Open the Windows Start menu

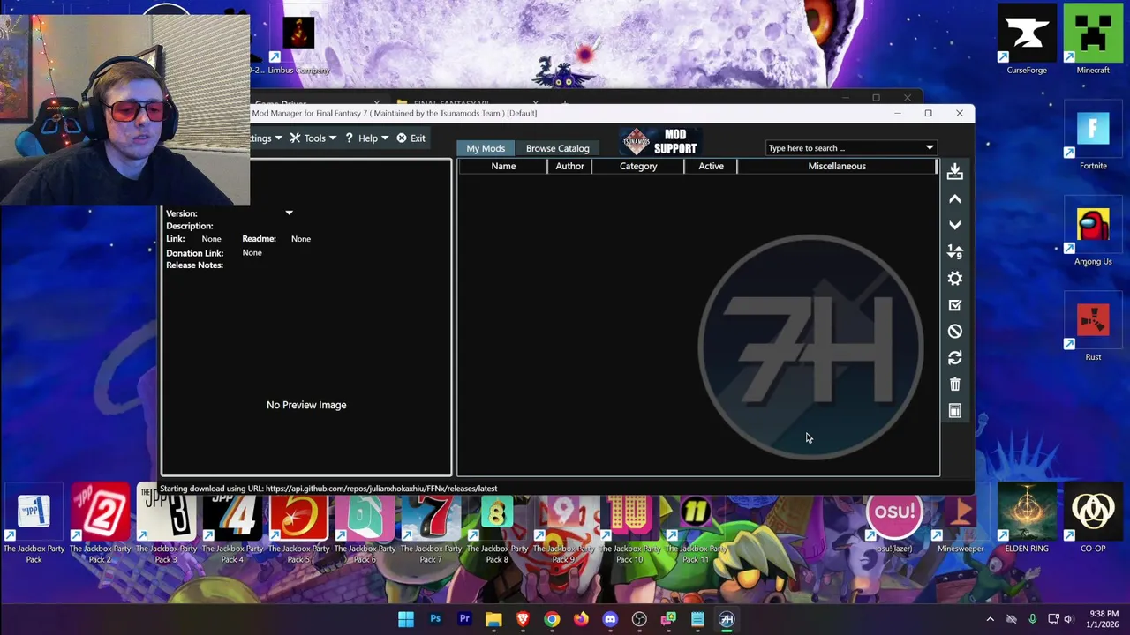(406, 619)
